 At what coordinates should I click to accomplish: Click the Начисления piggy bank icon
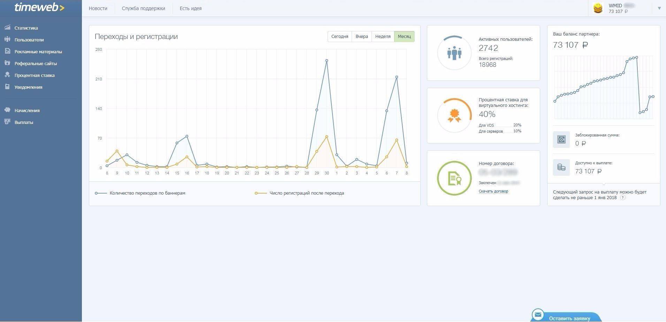[7, 110]
